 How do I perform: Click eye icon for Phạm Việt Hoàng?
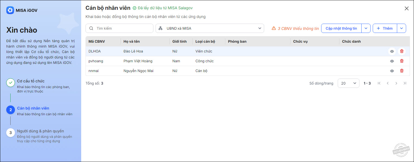point(392,61)
